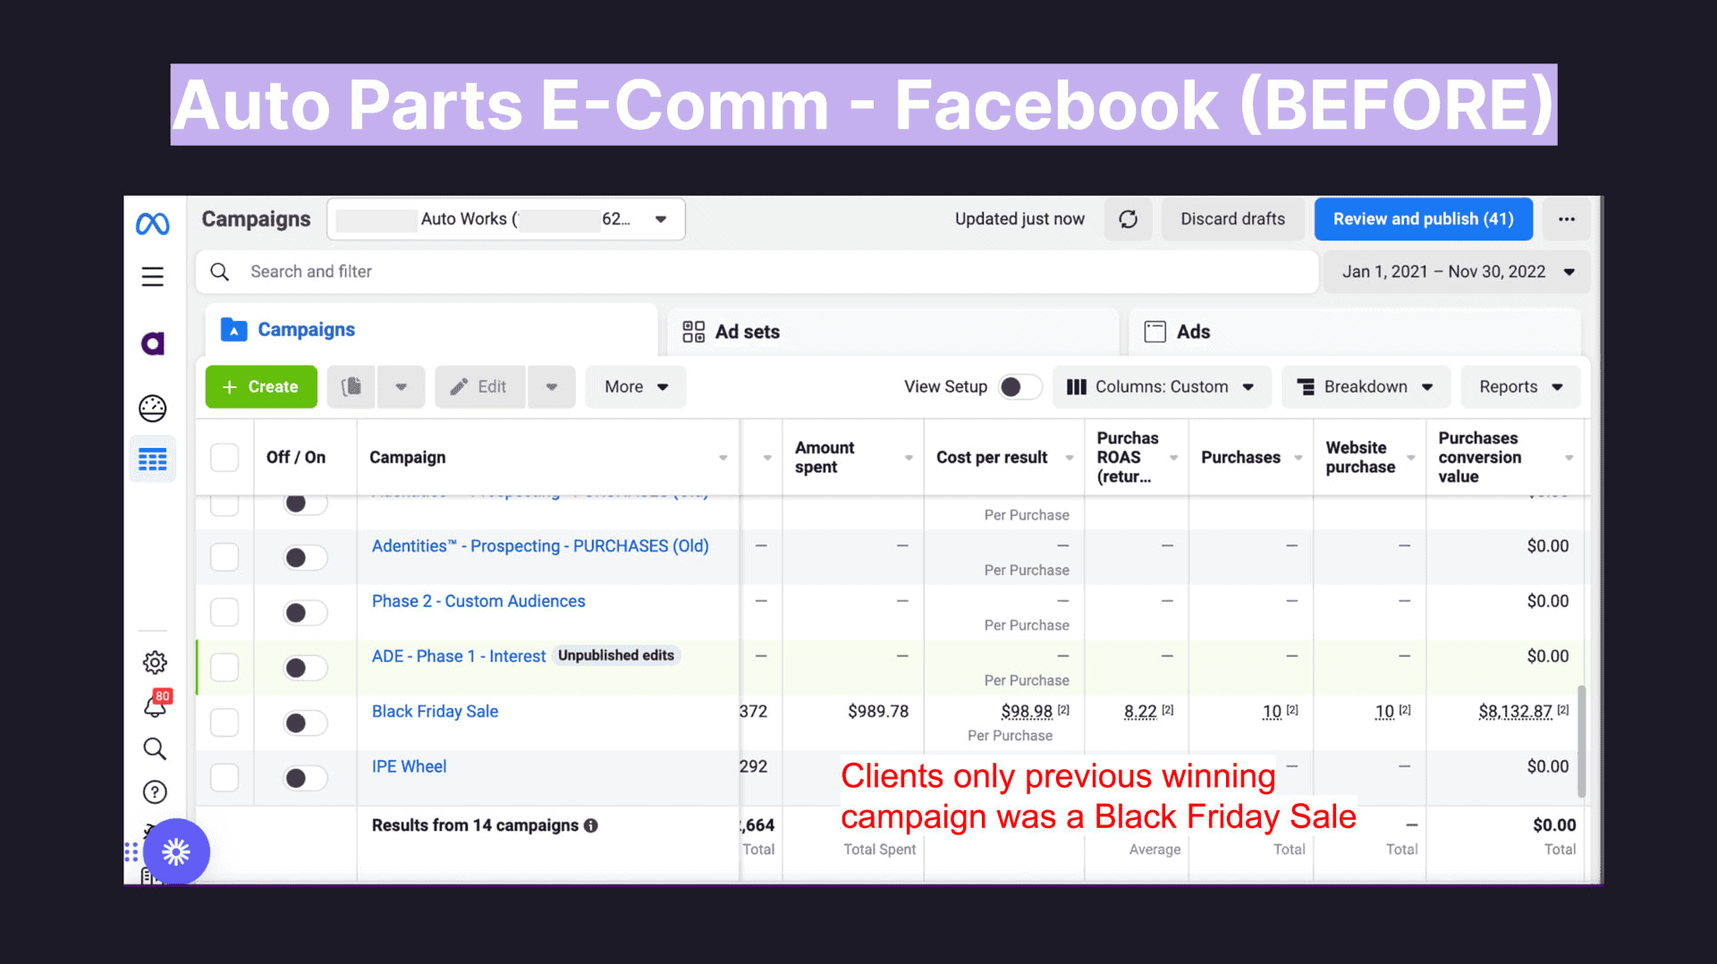1717x964 pixels.
Task: Open the Ads Manager sidebar icon
Action: click(x=152, y=342)
